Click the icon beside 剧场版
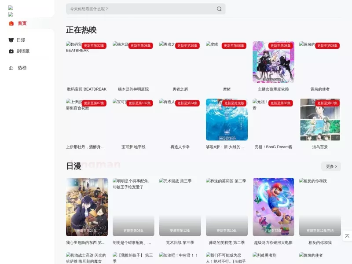352x264 pixels. [x=11, y=51]
